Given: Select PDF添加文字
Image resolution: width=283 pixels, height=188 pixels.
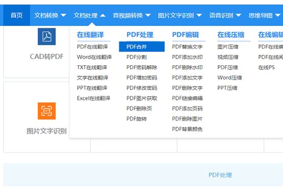Looking at the screenshot, I should pos(187,77).
